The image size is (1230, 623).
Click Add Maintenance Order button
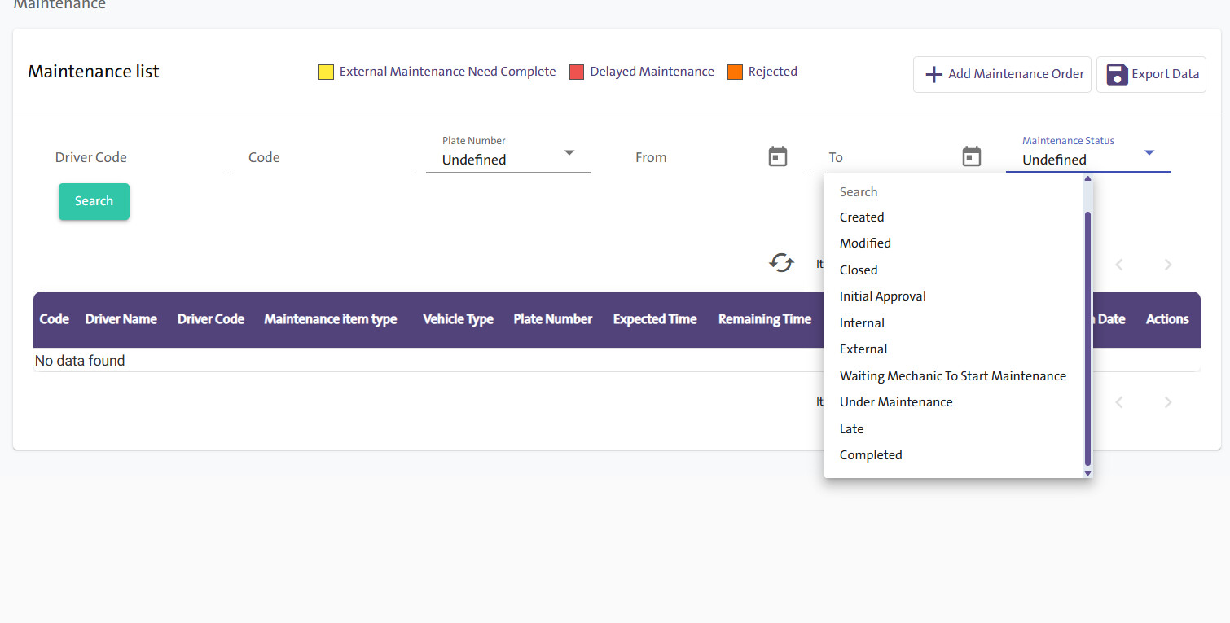point(1002,74)
